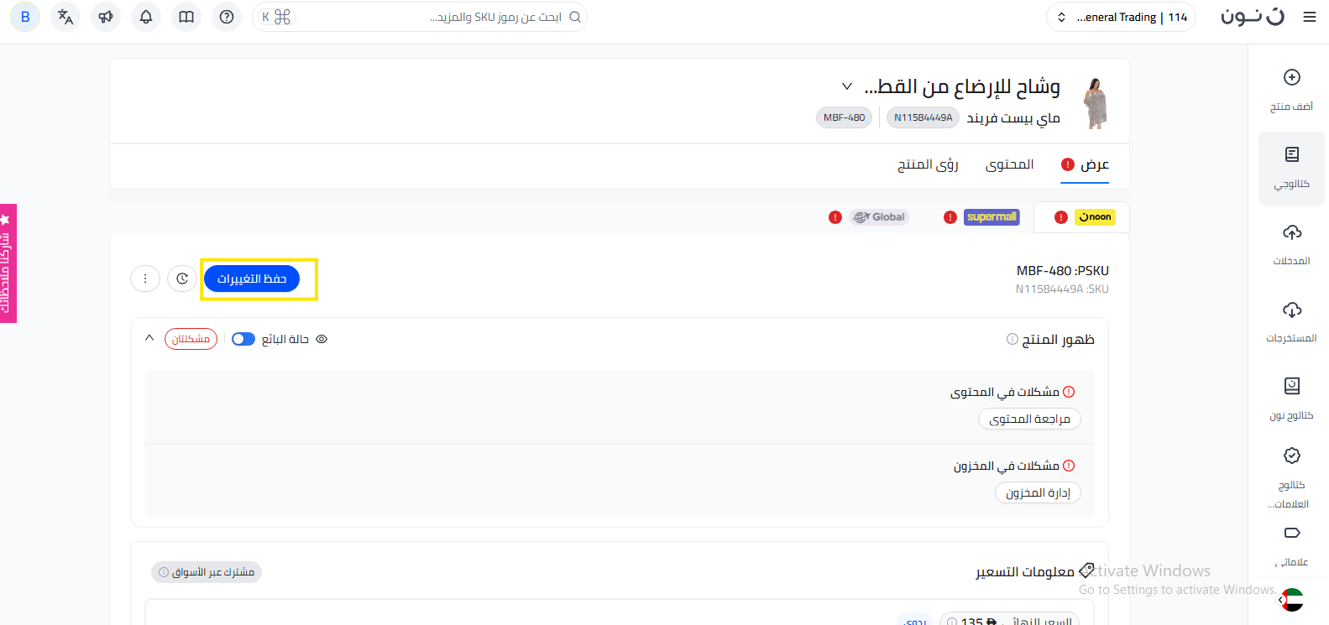
Task: Click the history clock icon beside save
Action: [x=182, y=279]
